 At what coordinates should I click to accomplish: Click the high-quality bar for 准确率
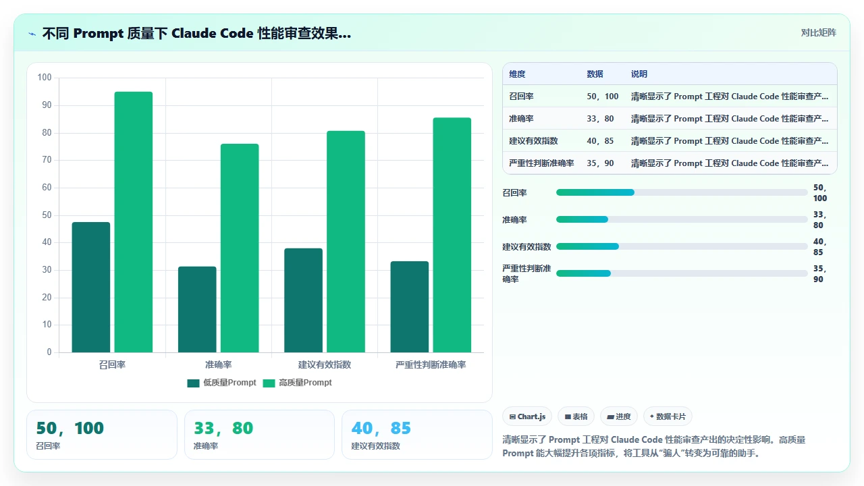click(240, 248)
